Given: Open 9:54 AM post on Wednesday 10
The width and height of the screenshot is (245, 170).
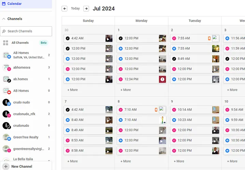Looking at the screenshot, I should [x=234, y=109].
